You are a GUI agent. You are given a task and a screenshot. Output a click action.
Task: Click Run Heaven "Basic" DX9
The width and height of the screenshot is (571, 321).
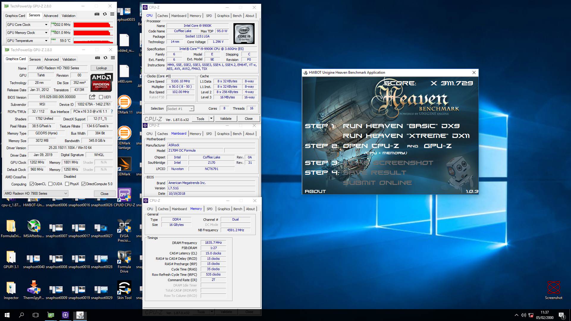pyautogui.click(x=401, y=126)
